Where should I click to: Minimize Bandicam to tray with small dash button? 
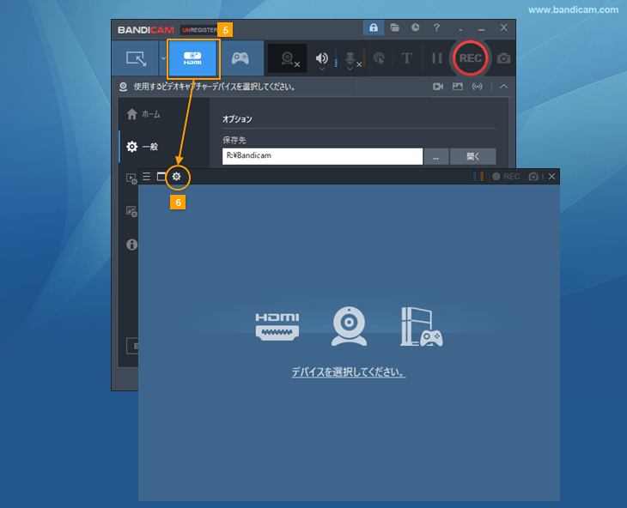(x=460, y=29)
